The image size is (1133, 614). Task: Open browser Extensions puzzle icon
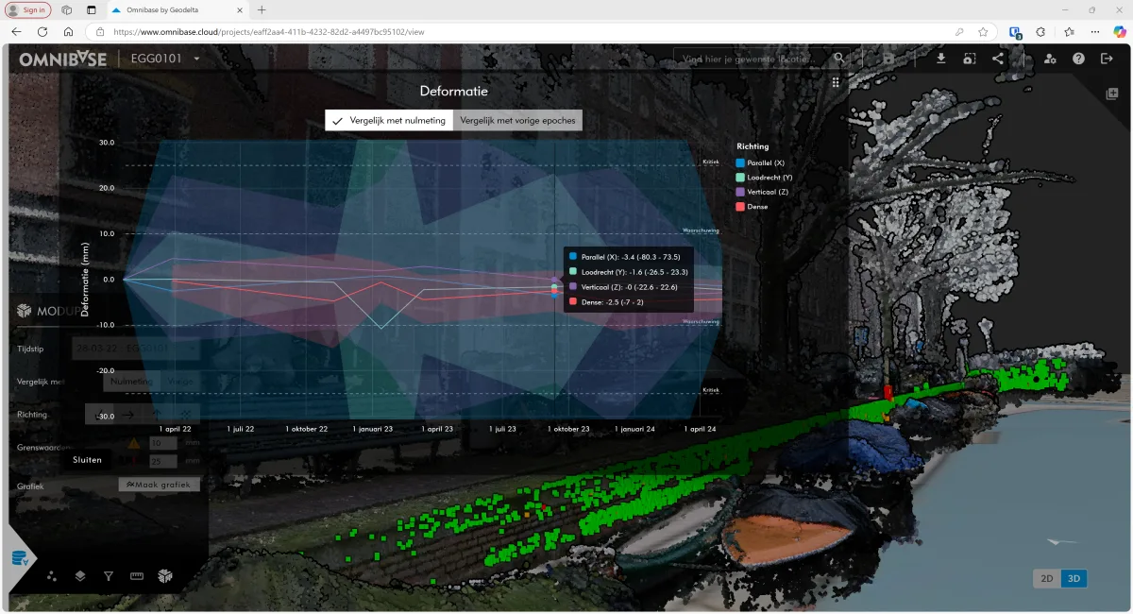click(1040, 31)
